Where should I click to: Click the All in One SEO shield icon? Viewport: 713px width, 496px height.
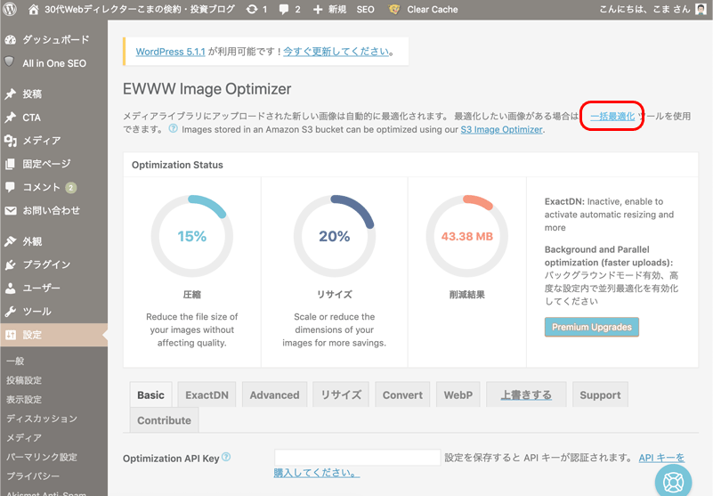[10, 61]
